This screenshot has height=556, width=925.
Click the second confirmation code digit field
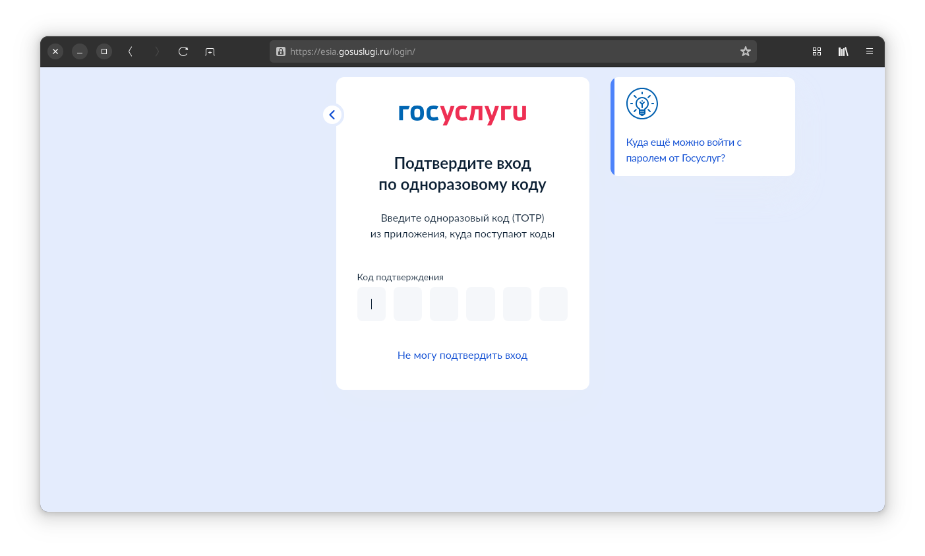click(407, 304)
